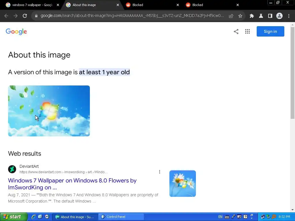This screenshot has height=221, width=295.
Task: Launch media player quick launch icon
Action: point(47,217)
